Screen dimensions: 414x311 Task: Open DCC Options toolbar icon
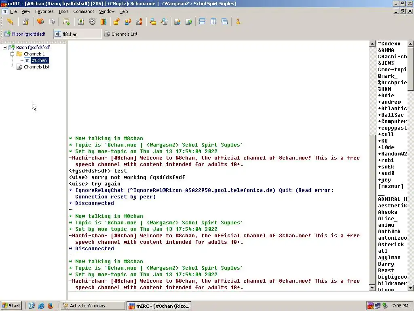click(139, 22)
